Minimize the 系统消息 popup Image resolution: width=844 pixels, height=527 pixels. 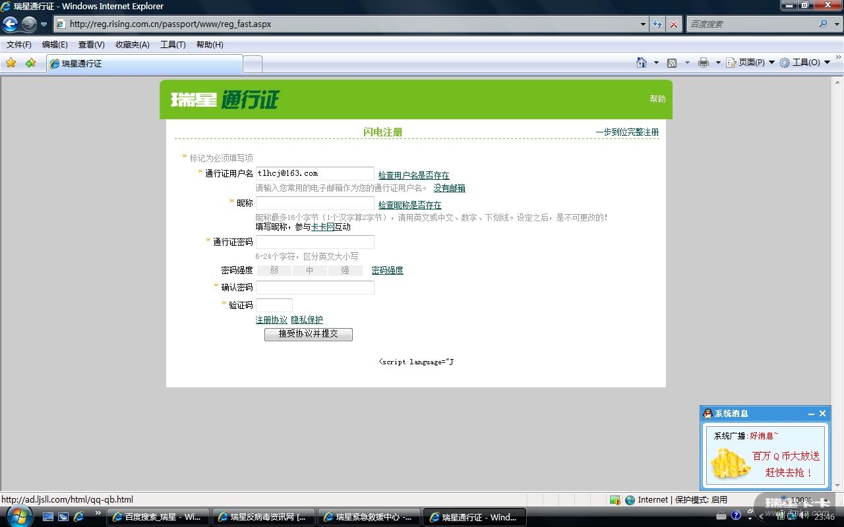coord(811,414)
